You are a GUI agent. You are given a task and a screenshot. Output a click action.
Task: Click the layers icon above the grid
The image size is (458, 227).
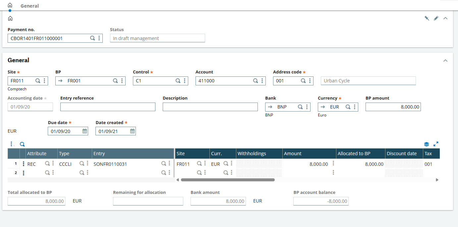click(426, 144)
